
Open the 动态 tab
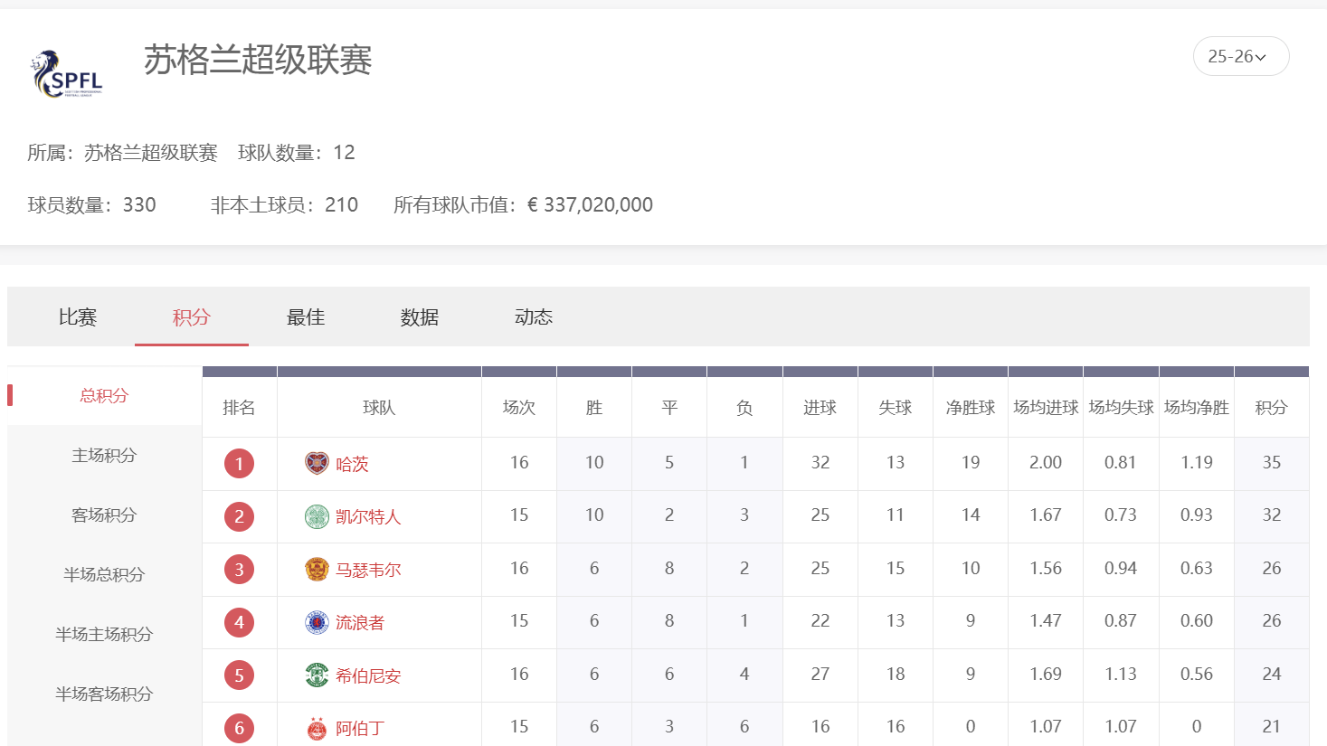coord(534,317)
